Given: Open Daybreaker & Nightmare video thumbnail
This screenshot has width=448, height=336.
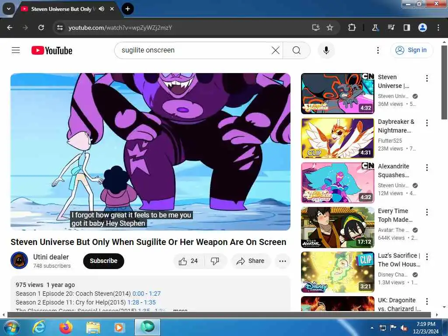Looking at the screenshot, I should tap(337, 138).
